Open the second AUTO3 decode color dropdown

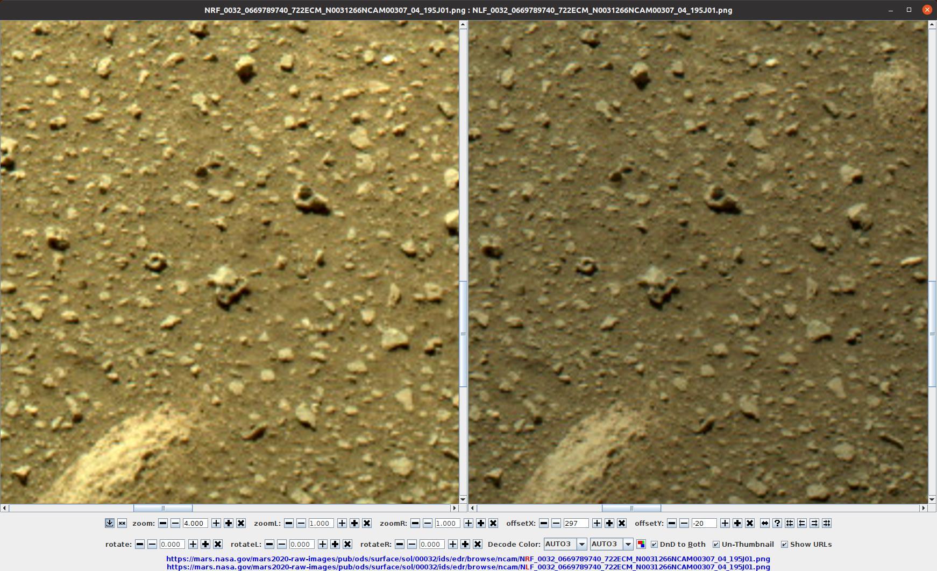tap(612, 544)
